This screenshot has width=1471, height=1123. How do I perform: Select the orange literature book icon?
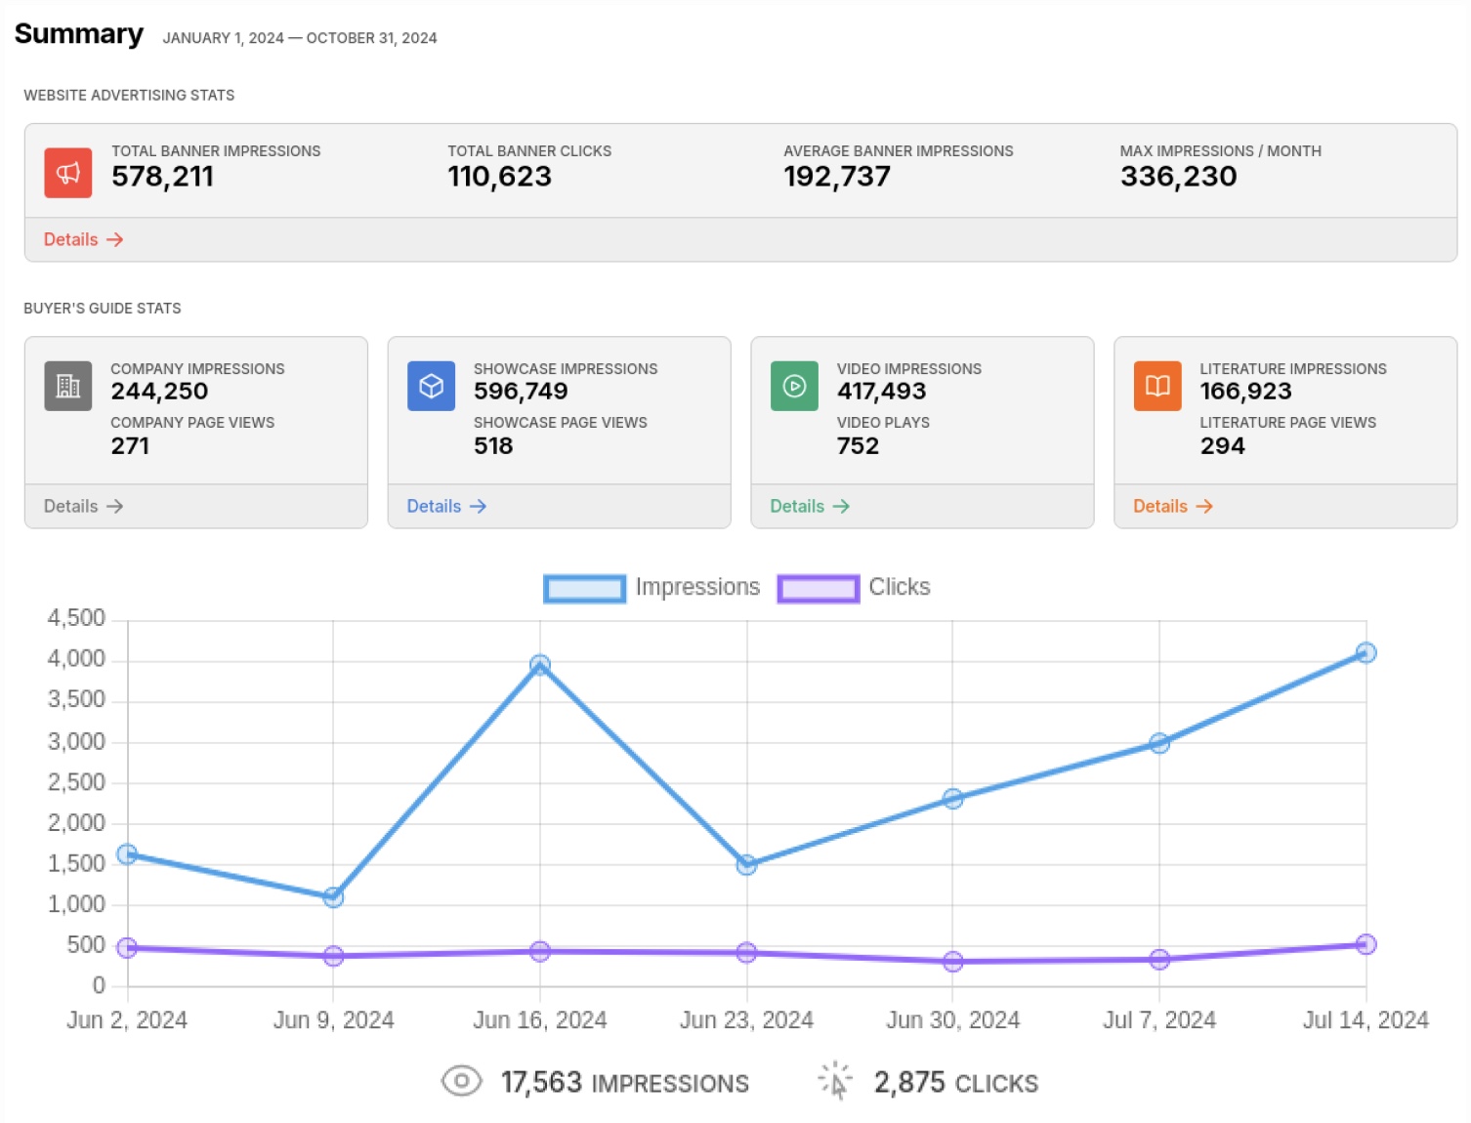click(1156, 386)
